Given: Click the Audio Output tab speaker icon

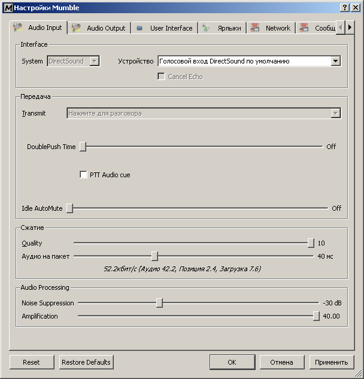Looking at the screenshot, I should pyautogui.click(x=76, y=28).
